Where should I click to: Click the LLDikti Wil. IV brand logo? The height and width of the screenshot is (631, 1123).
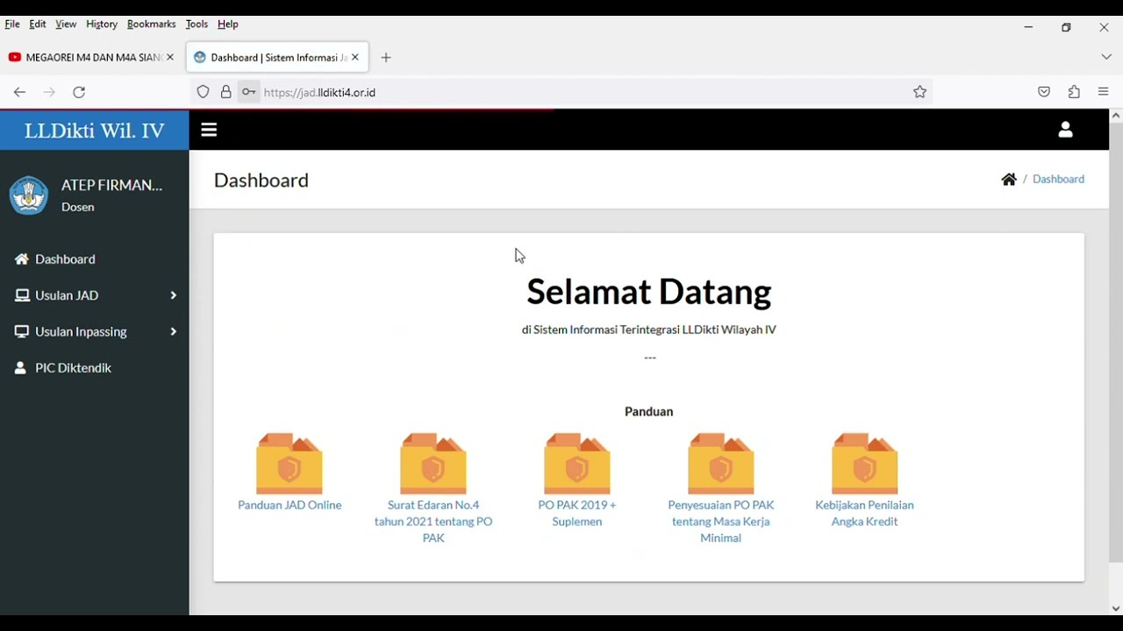tap(94, 131)
